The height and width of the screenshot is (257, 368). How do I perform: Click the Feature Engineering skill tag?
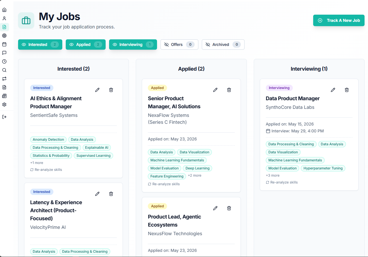pos(167,176)
